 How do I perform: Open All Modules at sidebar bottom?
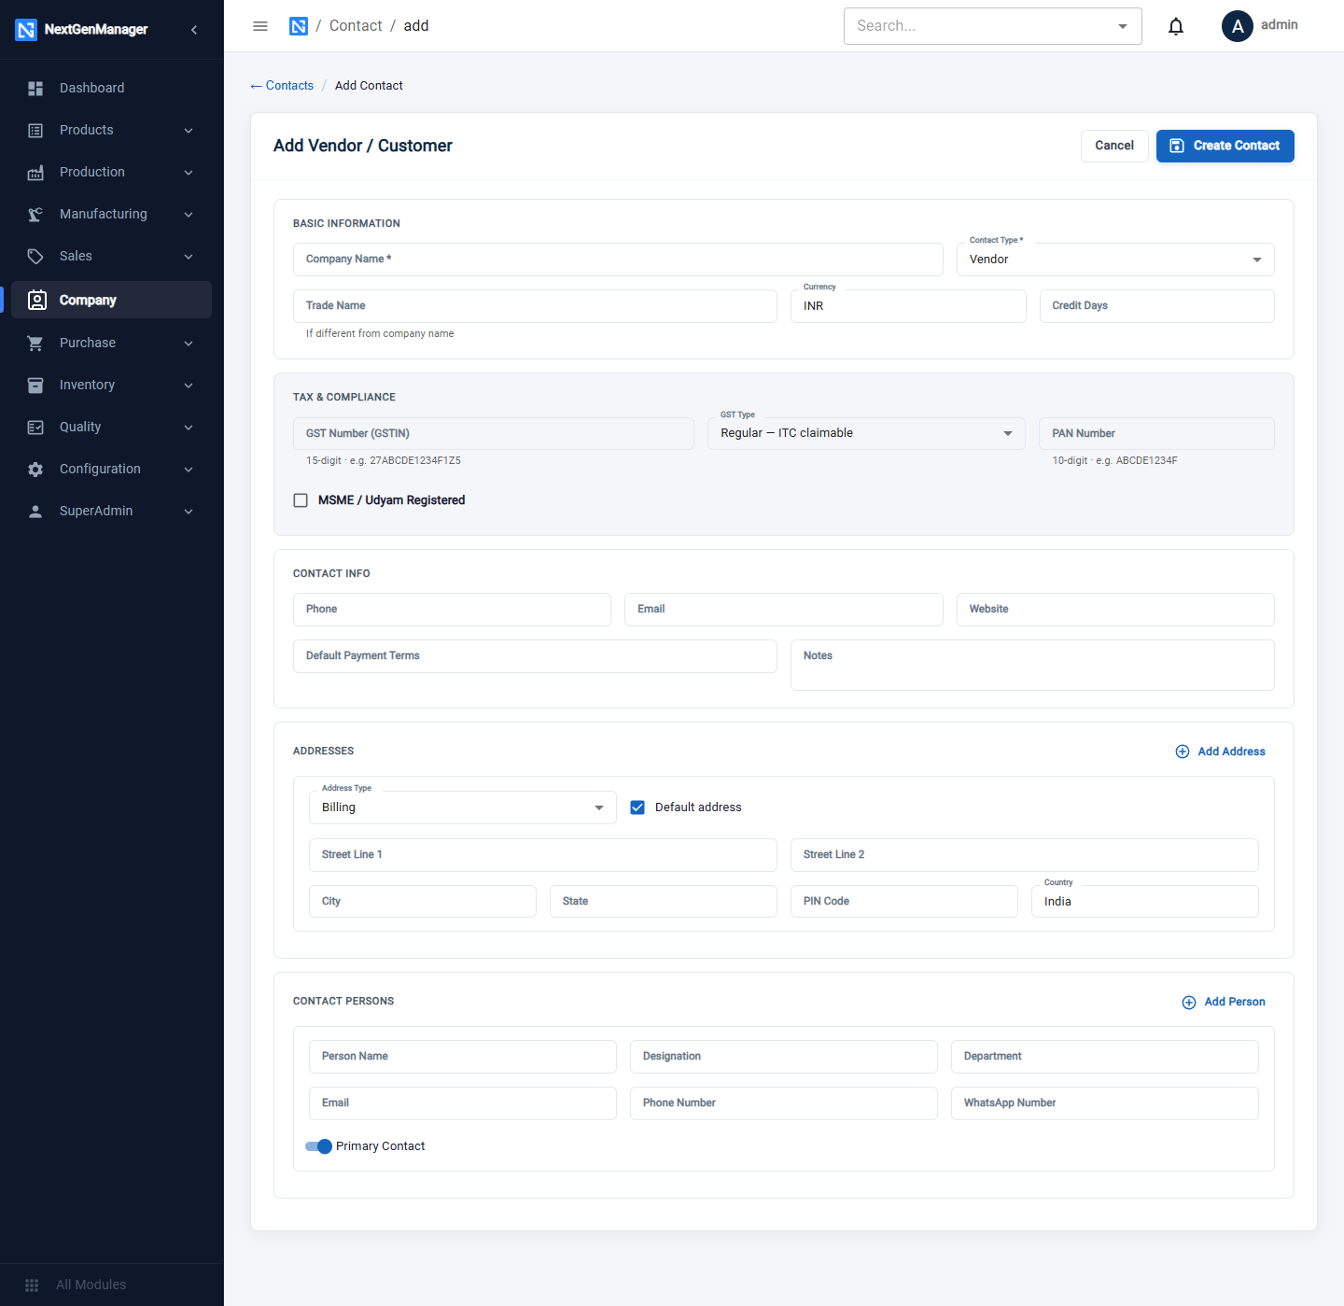[111, 1285]
